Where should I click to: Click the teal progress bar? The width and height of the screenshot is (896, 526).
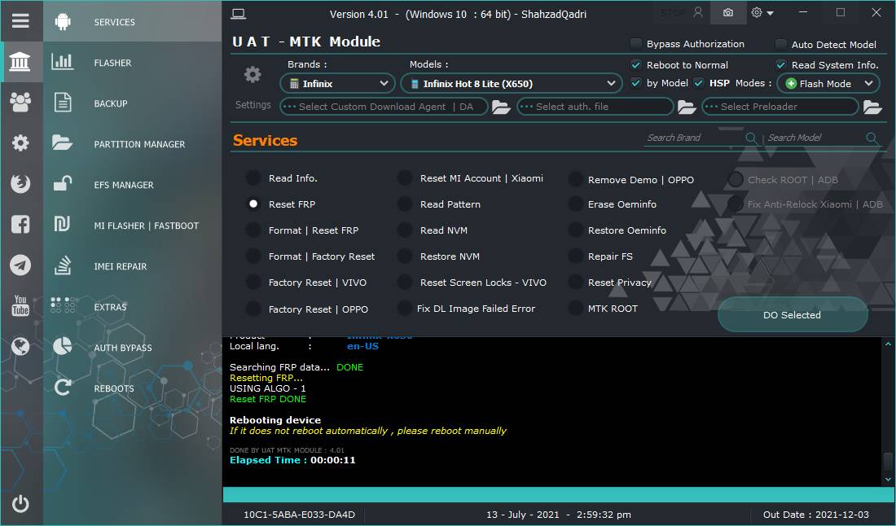tap(558, 494)
